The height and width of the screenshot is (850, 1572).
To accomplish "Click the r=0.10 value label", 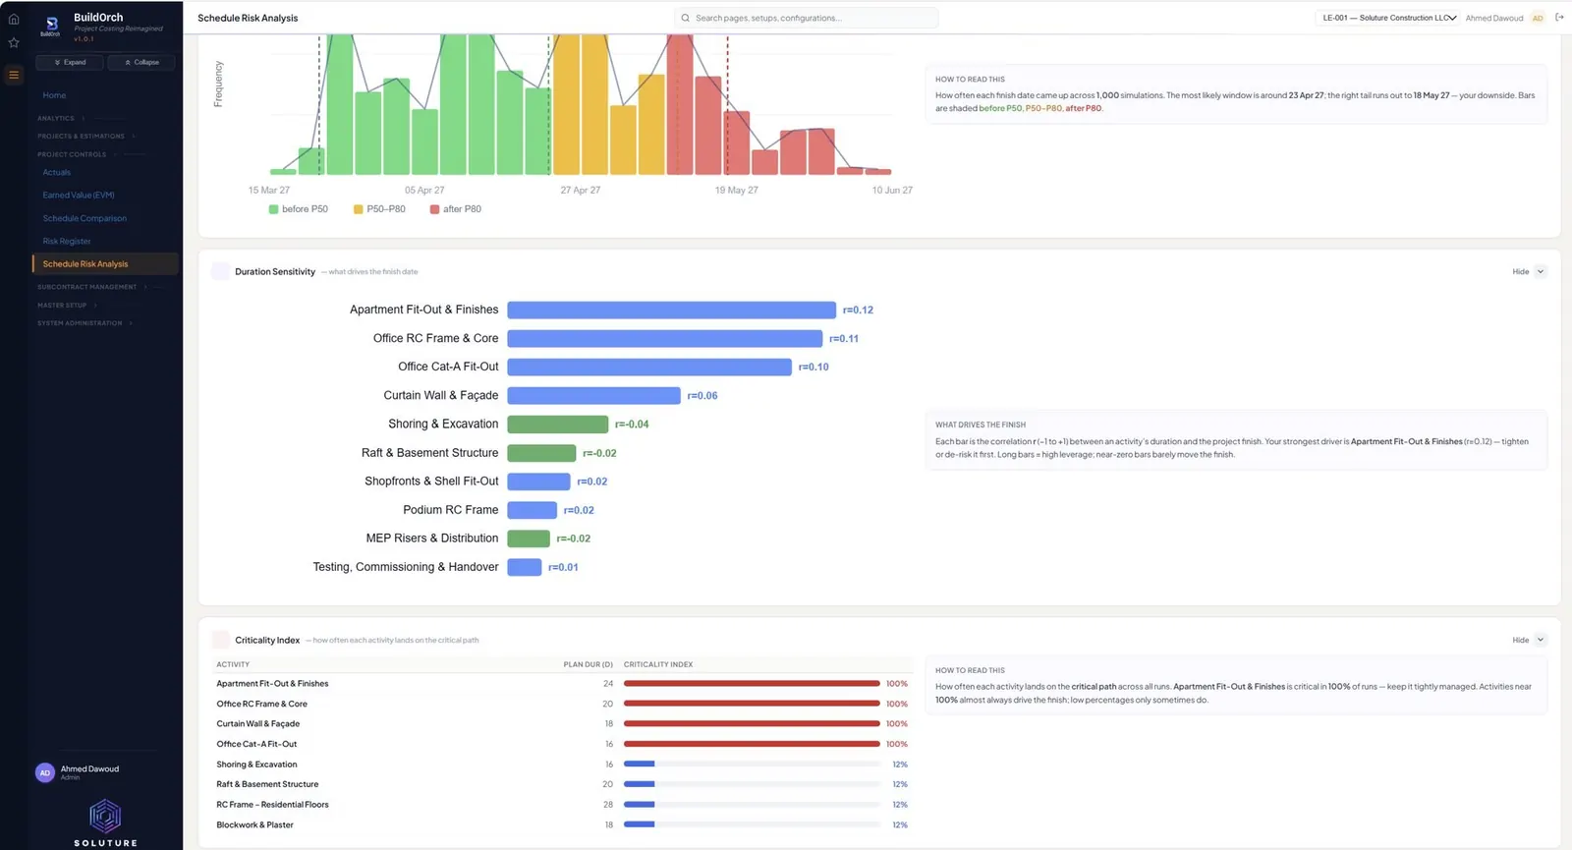I will (x=814, y=368).
